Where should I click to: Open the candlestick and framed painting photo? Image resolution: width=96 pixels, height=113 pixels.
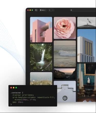coord(87,83)
